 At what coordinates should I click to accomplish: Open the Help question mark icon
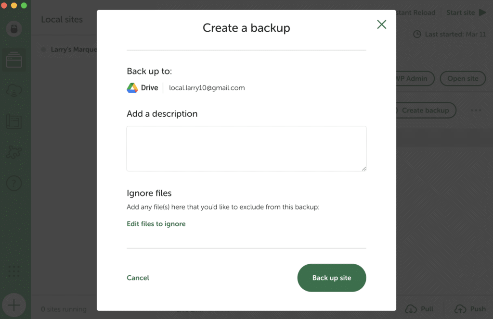[14, 183]
